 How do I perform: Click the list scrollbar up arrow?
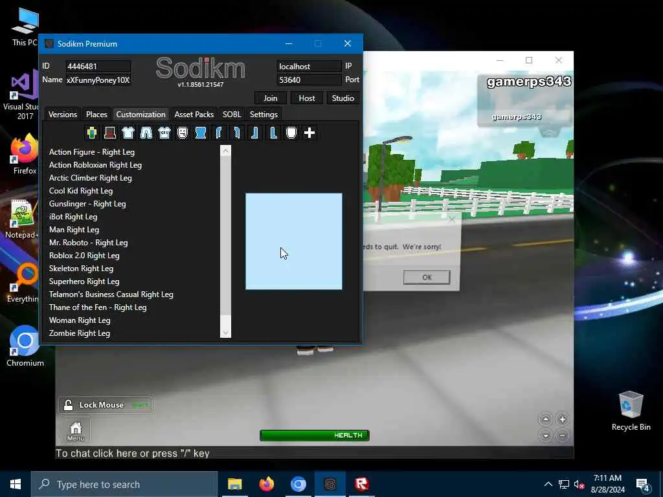pos(226,151)
